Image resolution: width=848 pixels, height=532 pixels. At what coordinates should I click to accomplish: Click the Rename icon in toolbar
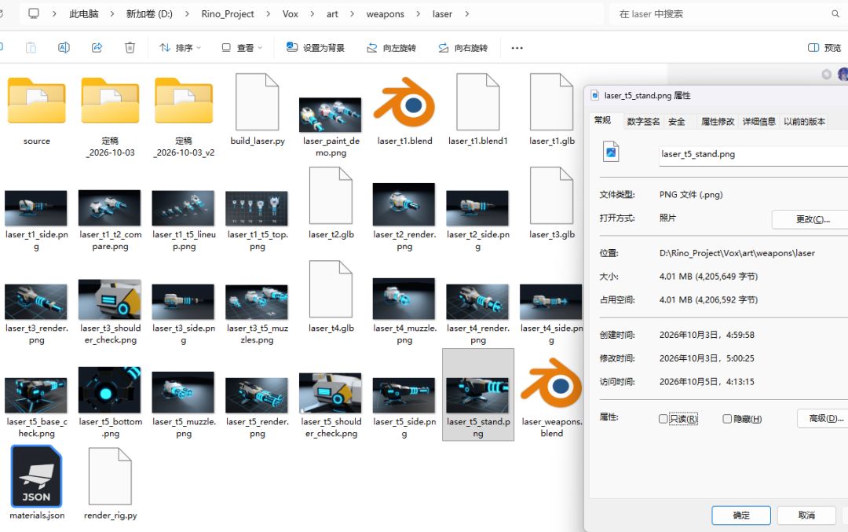(64, 48)
